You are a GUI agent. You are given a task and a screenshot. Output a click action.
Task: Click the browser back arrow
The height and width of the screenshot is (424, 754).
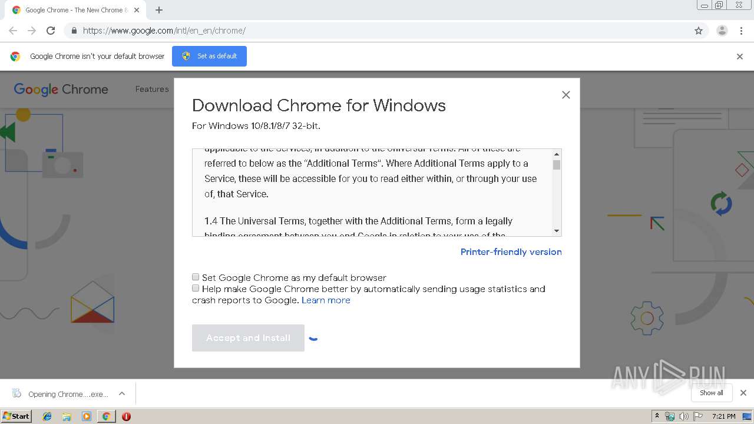point(13,31)
